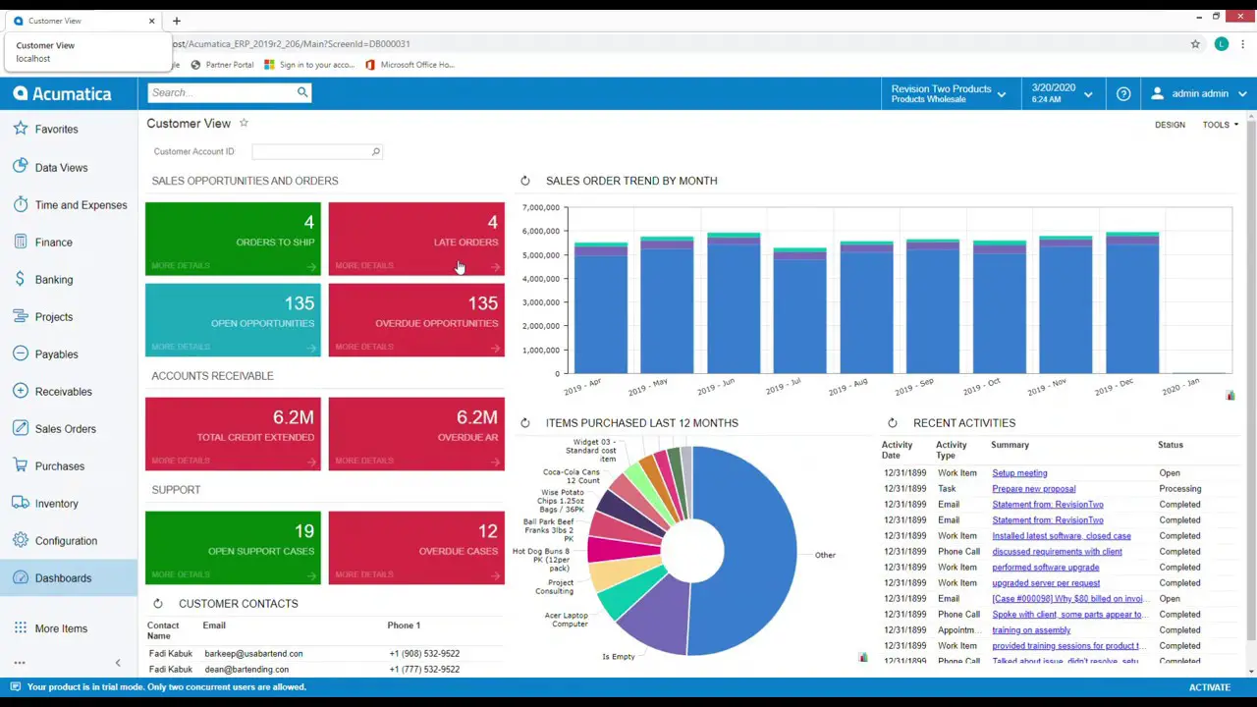Open the Help icon in the header

coord(1122,93)
